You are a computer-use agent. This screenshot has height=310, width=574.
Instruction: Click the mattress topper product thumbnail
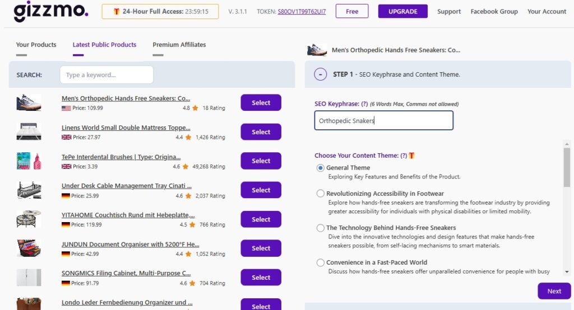(29, 131)
